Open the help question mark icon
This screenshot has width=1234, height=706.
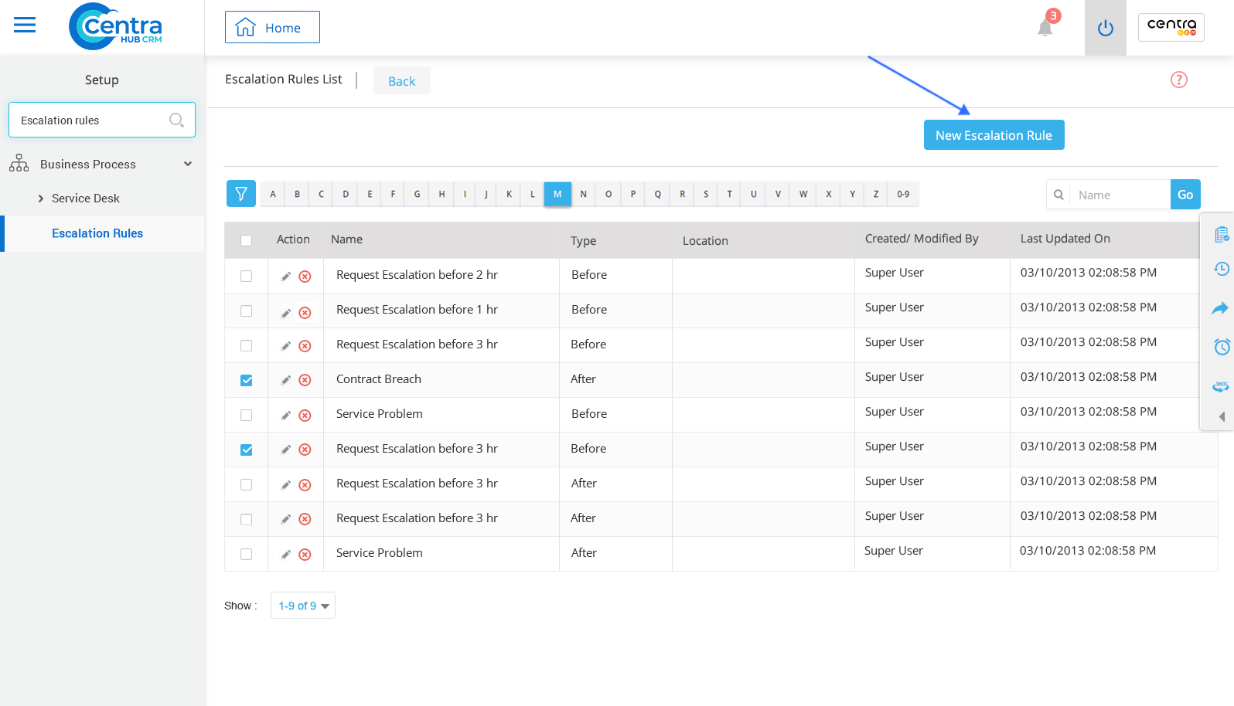pos(1178,80)
